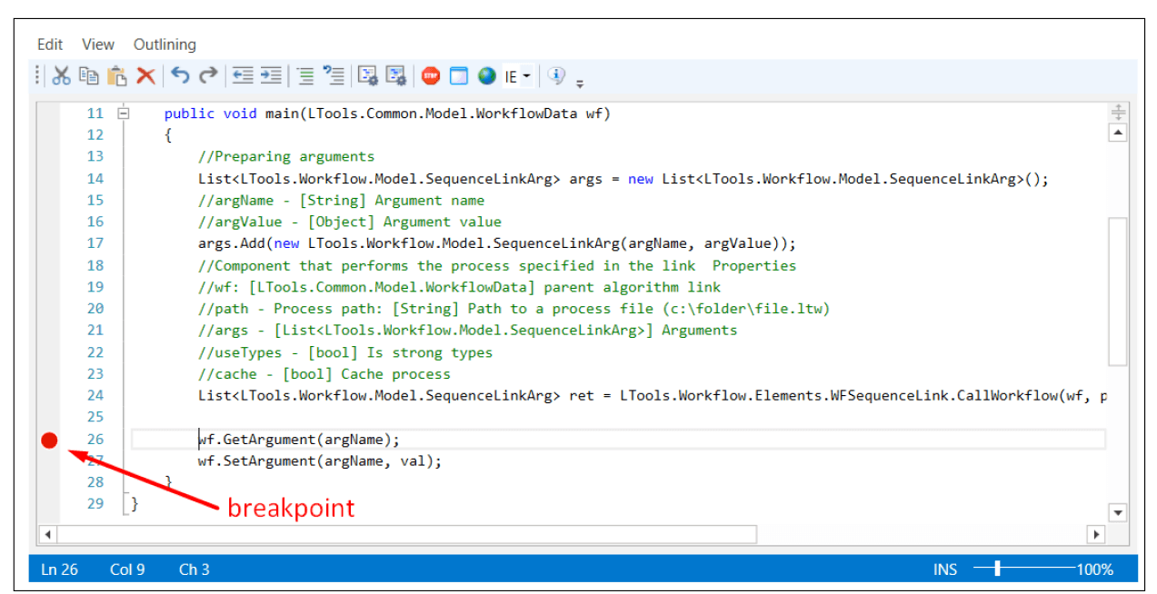Click the red X delete icon
Image resolution: width=1157 pixels, height=594 pixels.
tap(145, 76)
